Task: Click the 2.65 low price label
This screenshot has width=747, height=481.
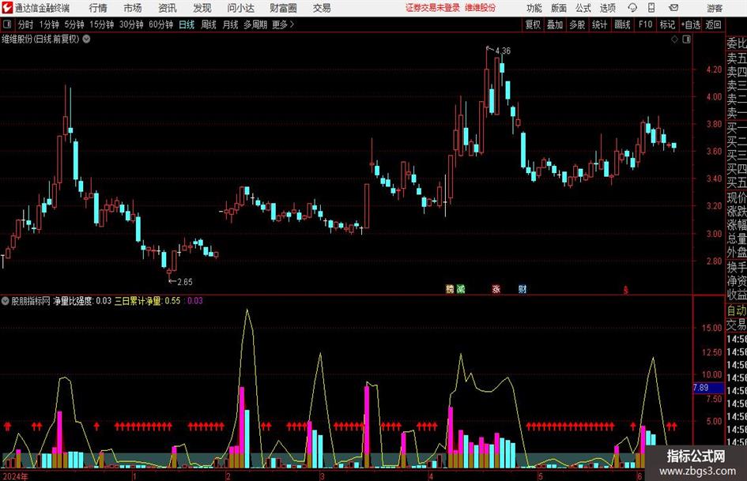Action: tap(185, 282)
